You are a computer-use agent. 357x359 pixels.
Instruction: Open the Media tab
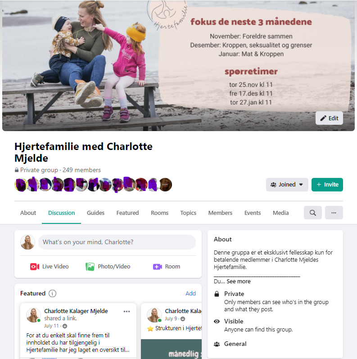(x=280, y=213)
